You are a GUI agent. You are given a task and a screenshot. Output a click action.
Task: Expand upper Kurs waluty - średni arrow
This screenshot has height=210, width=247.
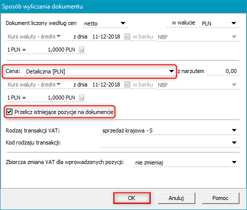[59, 36]
